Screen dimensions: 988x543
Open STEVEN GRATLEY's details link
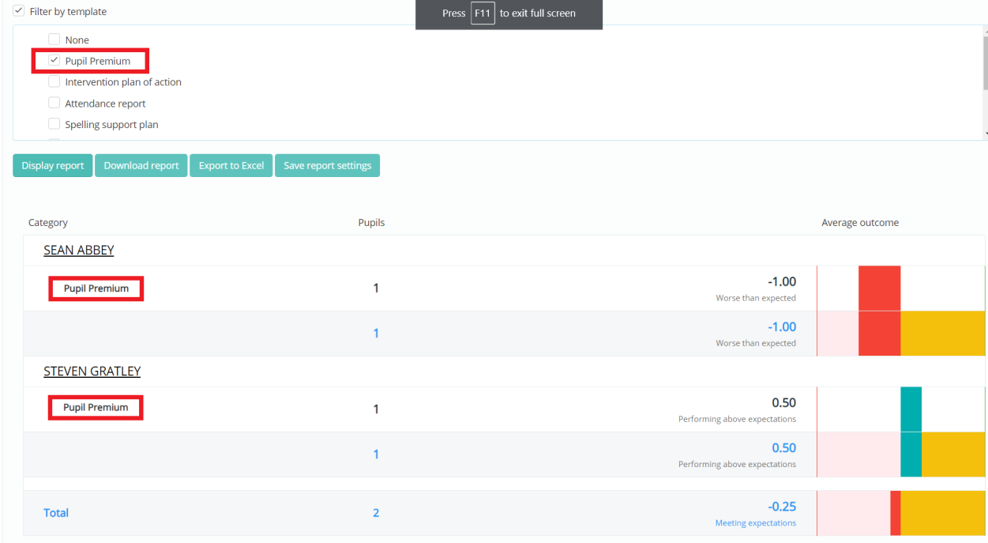(92, 371)
